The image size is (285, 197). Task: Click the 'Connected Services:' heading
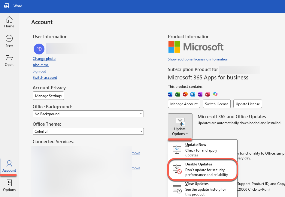click(x=53, y=142)
